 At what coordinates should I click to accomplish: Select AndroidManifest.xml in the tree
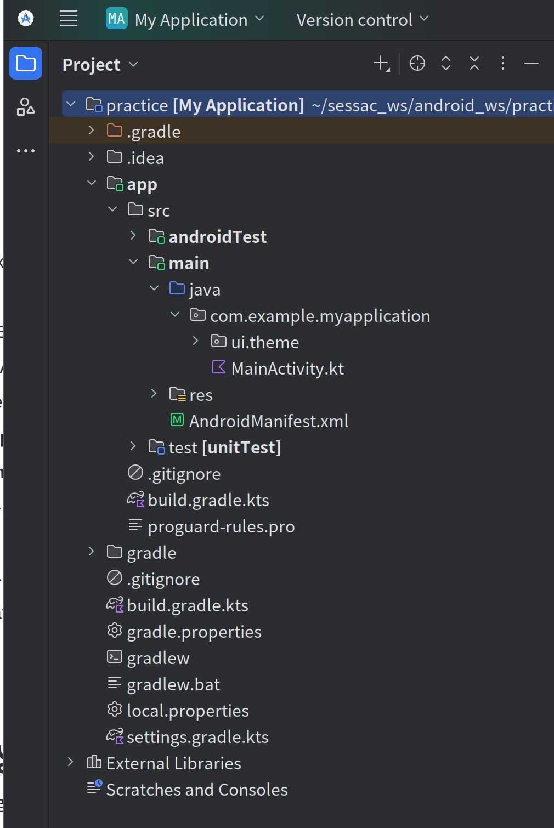click(x=268, y=421)
